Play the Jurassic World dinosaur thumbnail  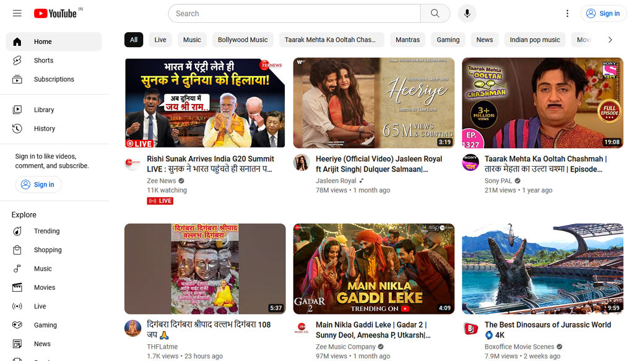click(x=542, y=269)
